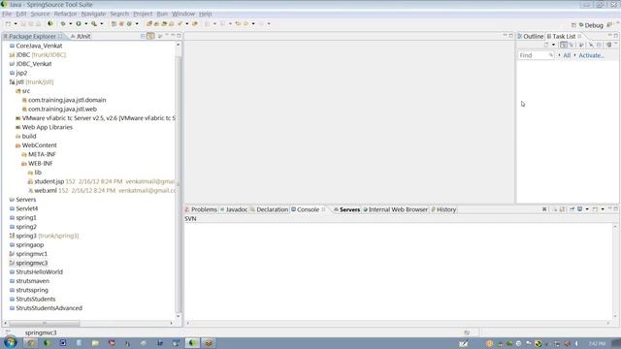Open the Refactor menu
Screen dimensions: 621x349
click(x=65, y=14)
